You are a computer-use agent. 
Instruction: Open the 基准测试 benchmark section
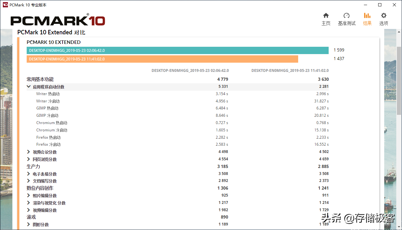click(x=346, y=19)
